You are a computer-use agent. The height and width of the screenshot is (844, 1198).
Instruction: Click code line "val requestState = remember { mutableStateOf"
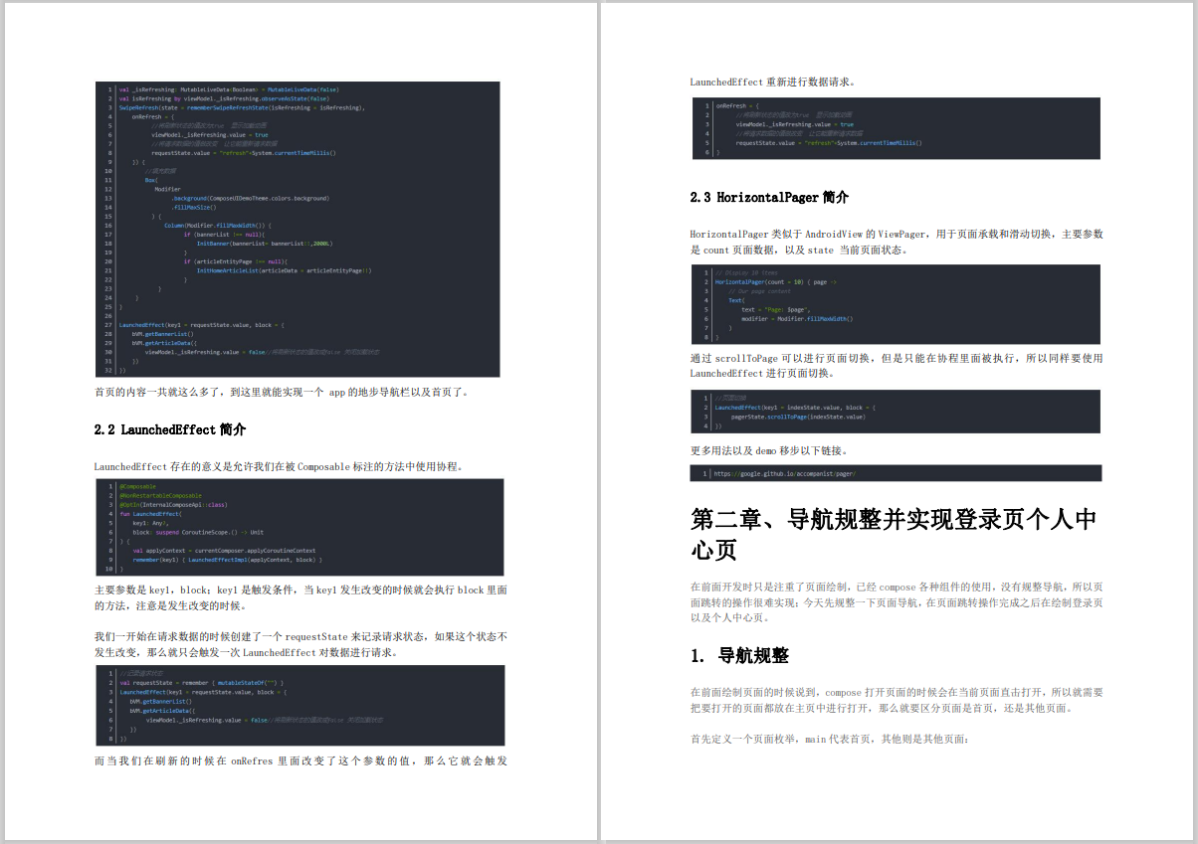pyautogui.click(x=202, y=683)
